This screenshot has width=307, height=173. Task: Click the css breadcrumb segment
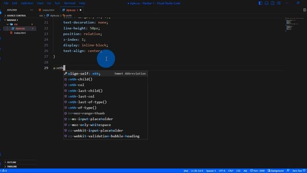41,15
